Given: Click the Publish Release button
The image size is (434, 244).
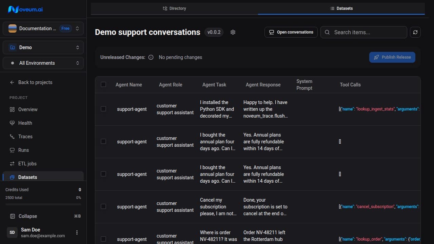Looking at the screenshot, I should click(x=392, y=57).
